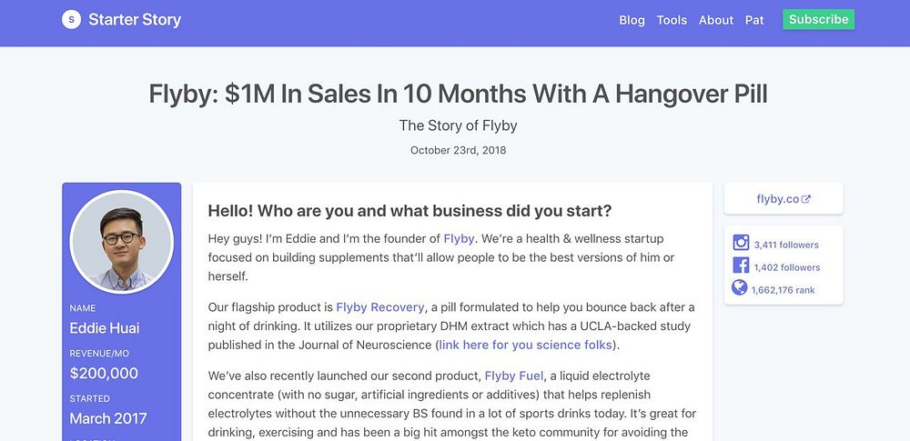Click the 1,662,176 rank text
910x441 pixels.
pos(784,290)
